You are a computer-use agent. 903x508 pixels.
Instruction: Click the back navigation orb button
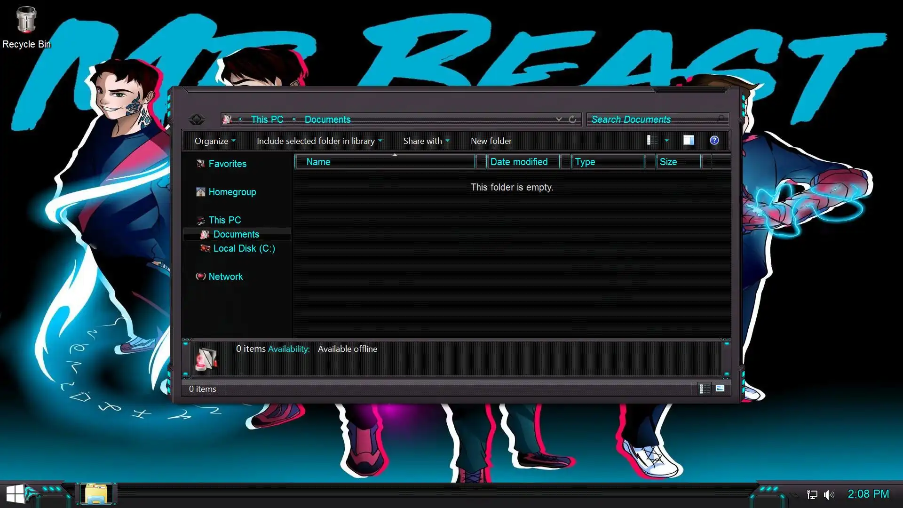tap(197, 119)
